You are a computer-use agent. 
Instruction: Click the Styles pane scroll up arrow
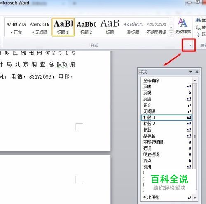pos(195,80)
